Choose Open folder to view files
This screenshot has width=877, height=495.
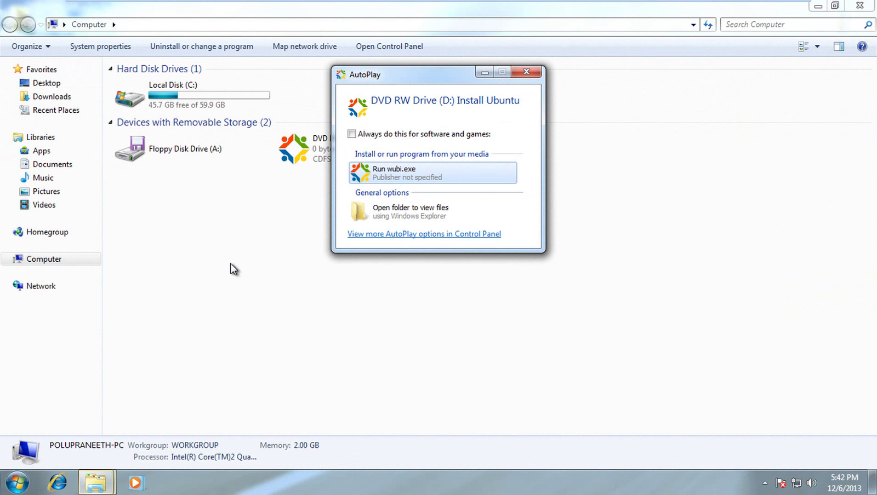pos(433,211)
